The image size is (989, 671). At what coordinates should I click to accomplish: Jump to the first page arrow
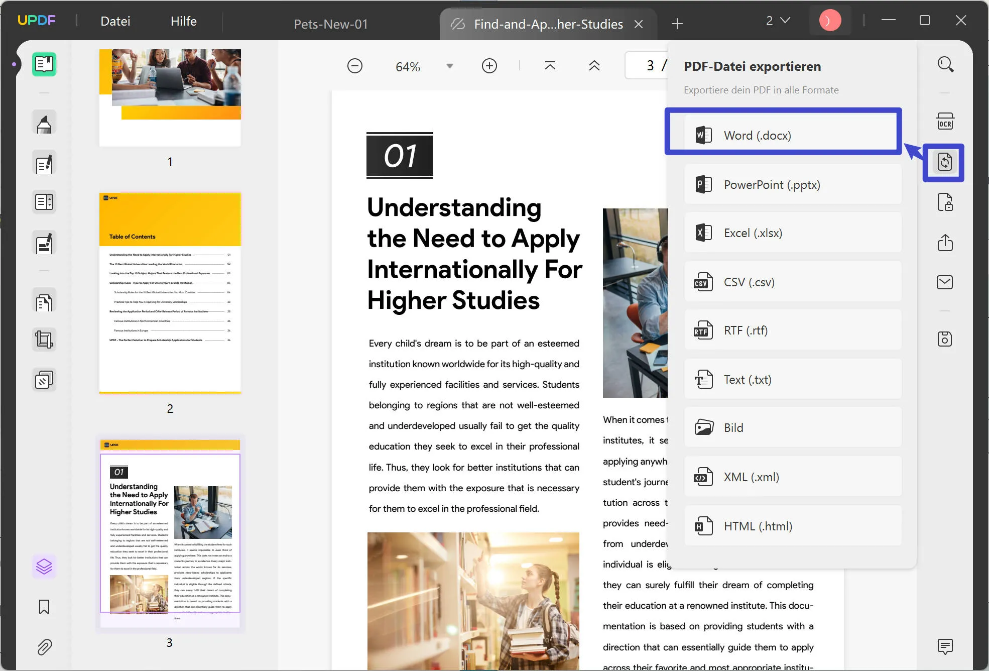point(550,66)
